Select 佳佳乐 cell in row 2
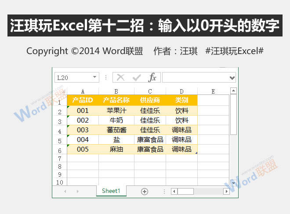 [150, 111]
